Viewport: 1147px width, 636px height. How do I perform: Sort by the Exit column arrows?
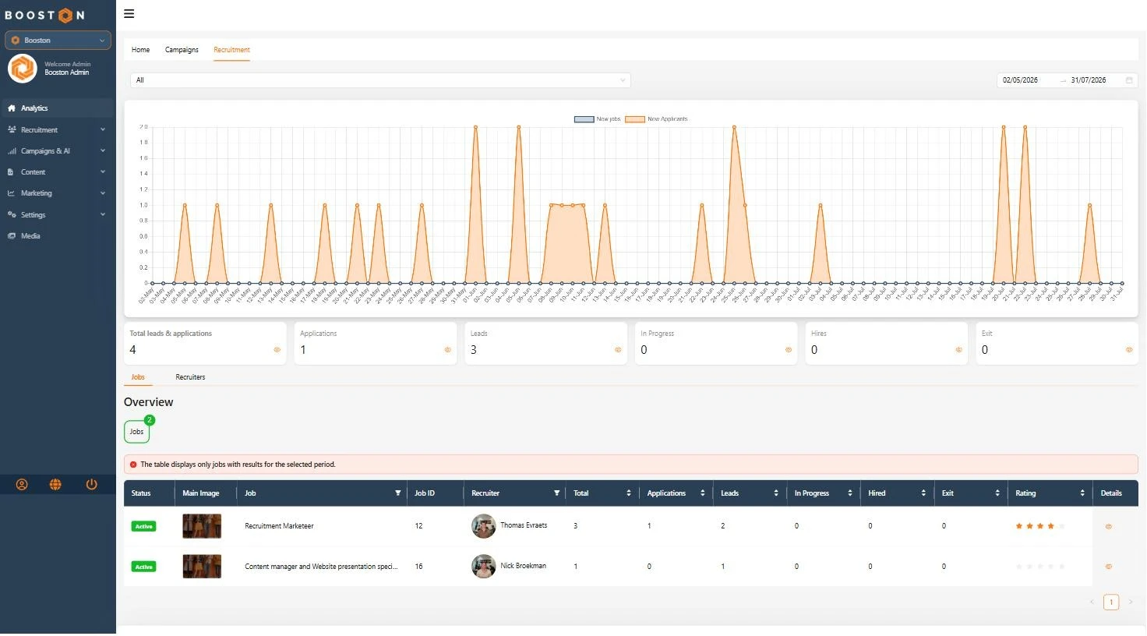[997, 493]
